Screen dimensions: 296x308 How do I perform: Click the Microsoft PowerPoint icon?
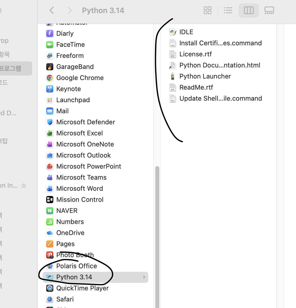tap(50, 166)
